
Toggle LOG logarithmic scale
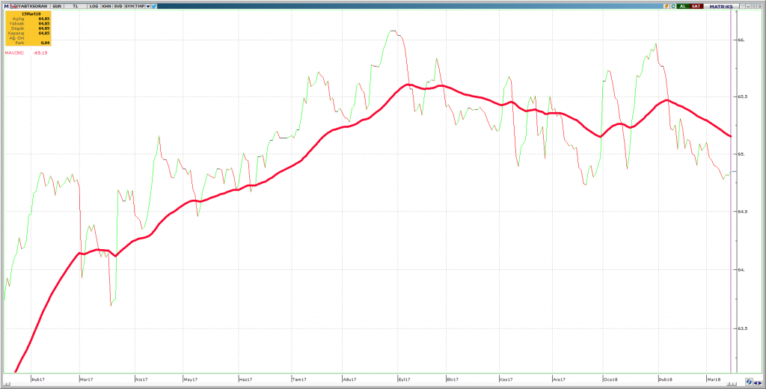[94, 6]
